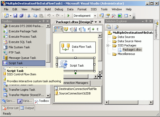Click design surface pan navigator icon
160x117 pixels.
point(100,76)
